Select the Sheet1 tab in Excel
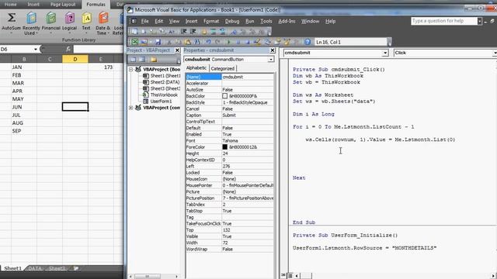 click(12, 268)
